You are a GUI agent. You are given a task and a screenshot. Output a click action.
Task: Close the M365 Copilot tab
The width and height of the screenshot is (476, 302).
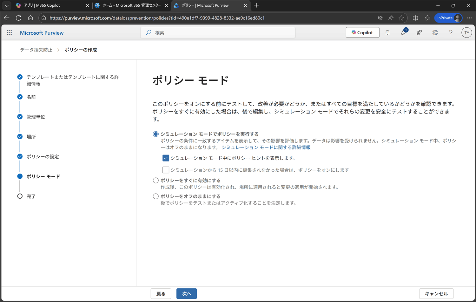tap(87, 5)
